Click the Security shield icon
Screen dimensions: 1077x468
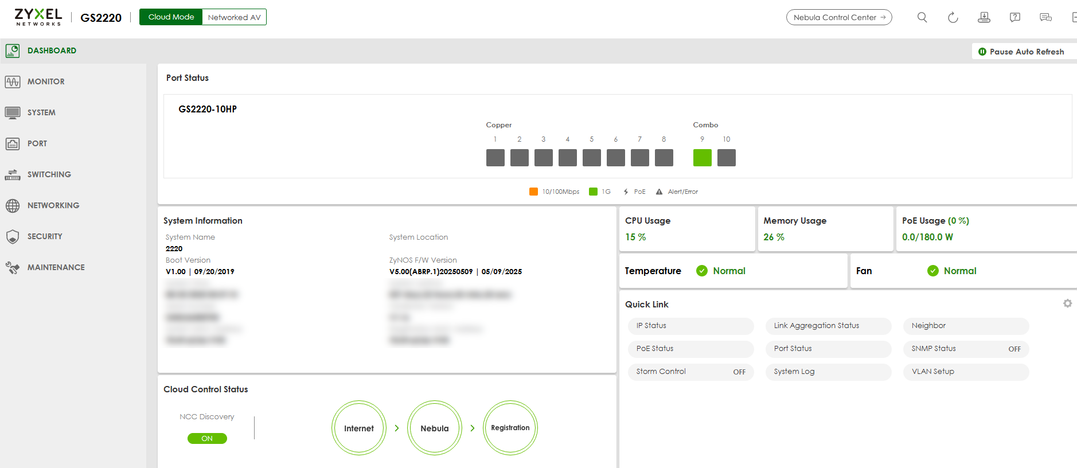(13, 237)
